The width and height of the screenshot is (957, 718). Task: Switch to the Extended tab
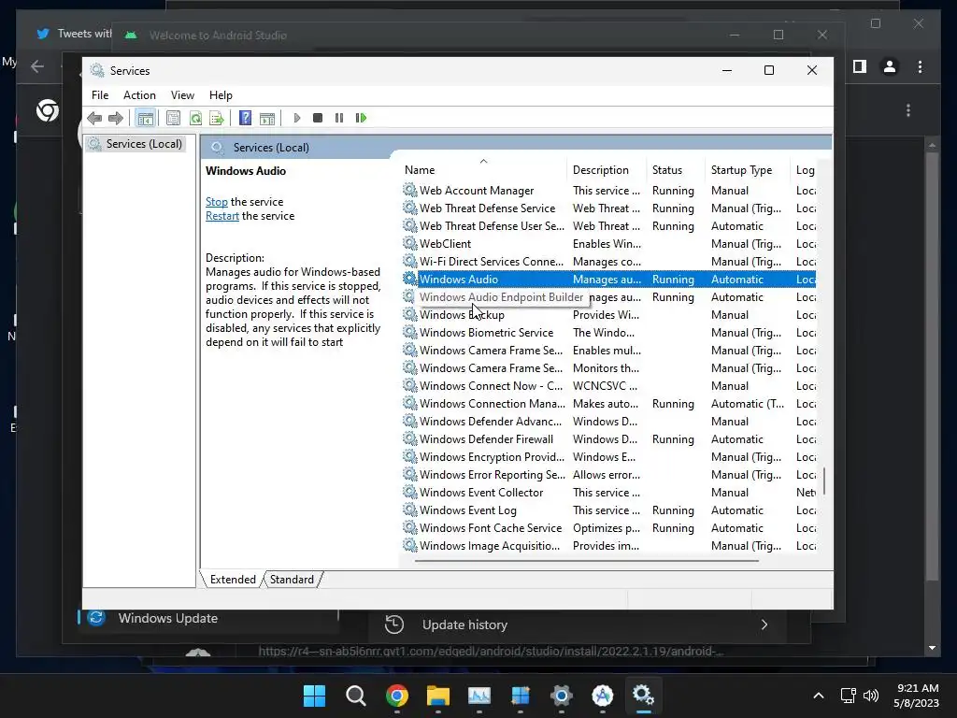click(x=233, y=580)
